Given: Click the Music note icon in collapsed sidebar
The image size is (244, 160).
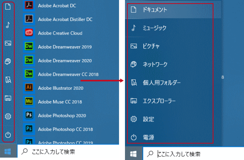Looking at the screenshot, I should [x=8, y=25].
